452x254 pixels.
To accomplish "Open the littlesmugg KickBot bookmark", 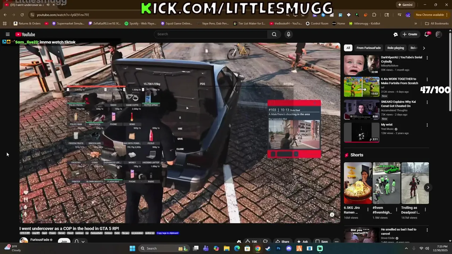I will point(364,24).
